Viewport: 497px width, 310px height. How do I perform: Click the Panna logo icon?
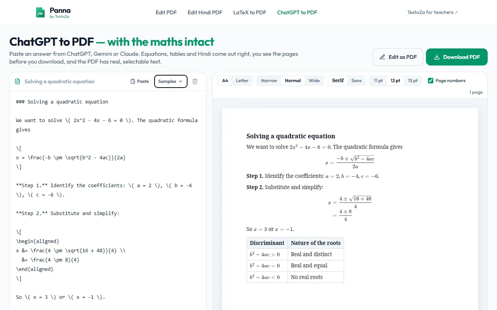[x=40, y=12]
